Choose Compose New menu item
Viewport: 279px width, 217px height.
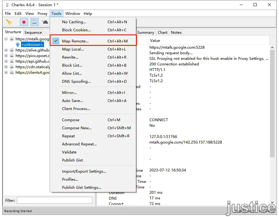tap(93, 128)
